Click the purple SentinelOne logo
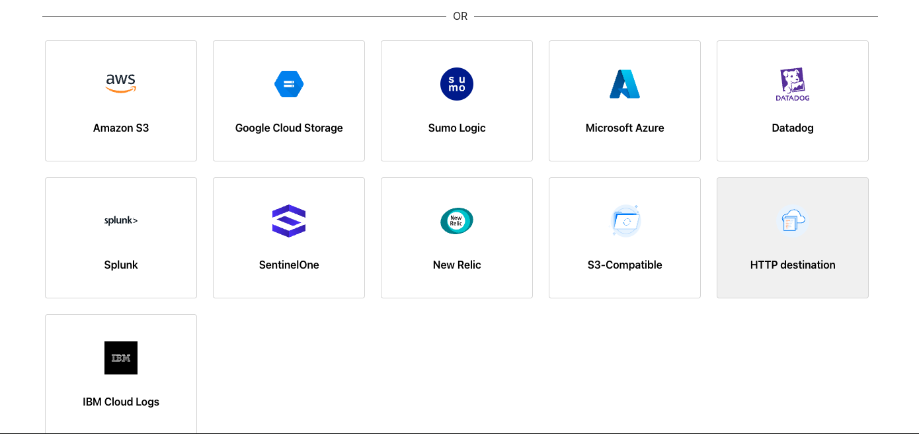 (x=289, y=221)
